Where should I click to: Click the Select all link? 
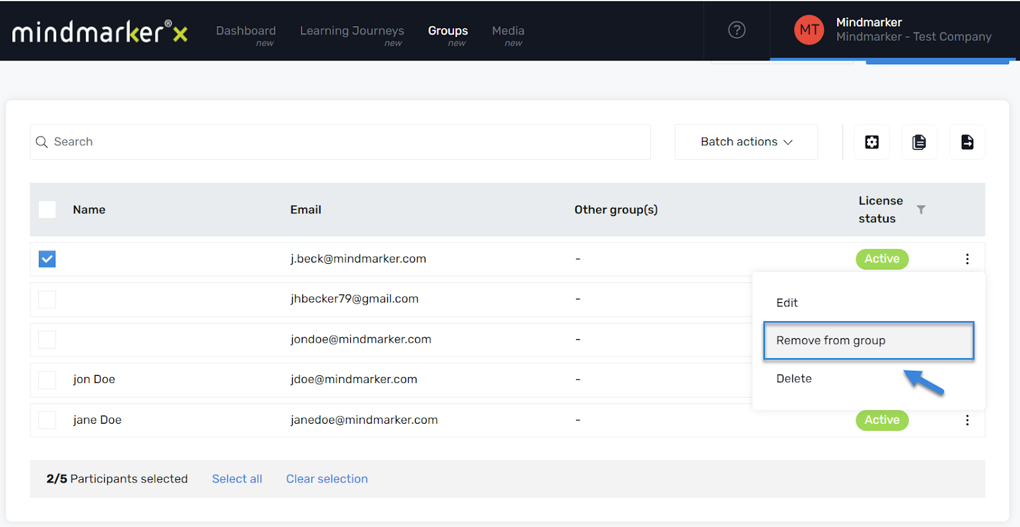click(x=237, y=479)
